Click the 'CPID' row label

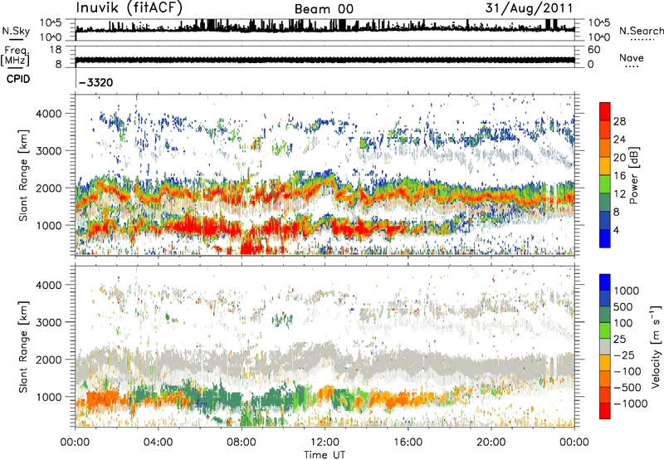pos(18,79)
